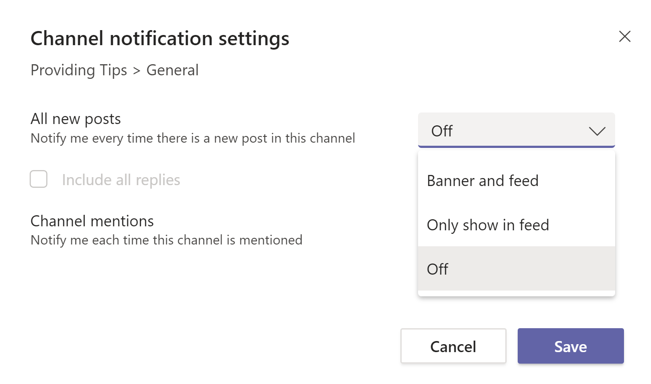
Task: Cancel the notification changes
Action: tap(453, 346)
